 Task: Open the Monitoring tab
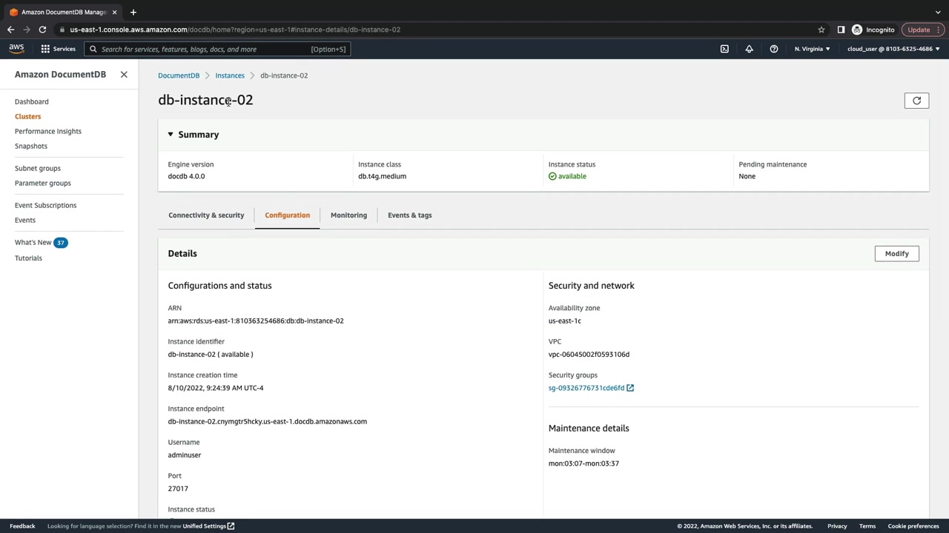348,215
